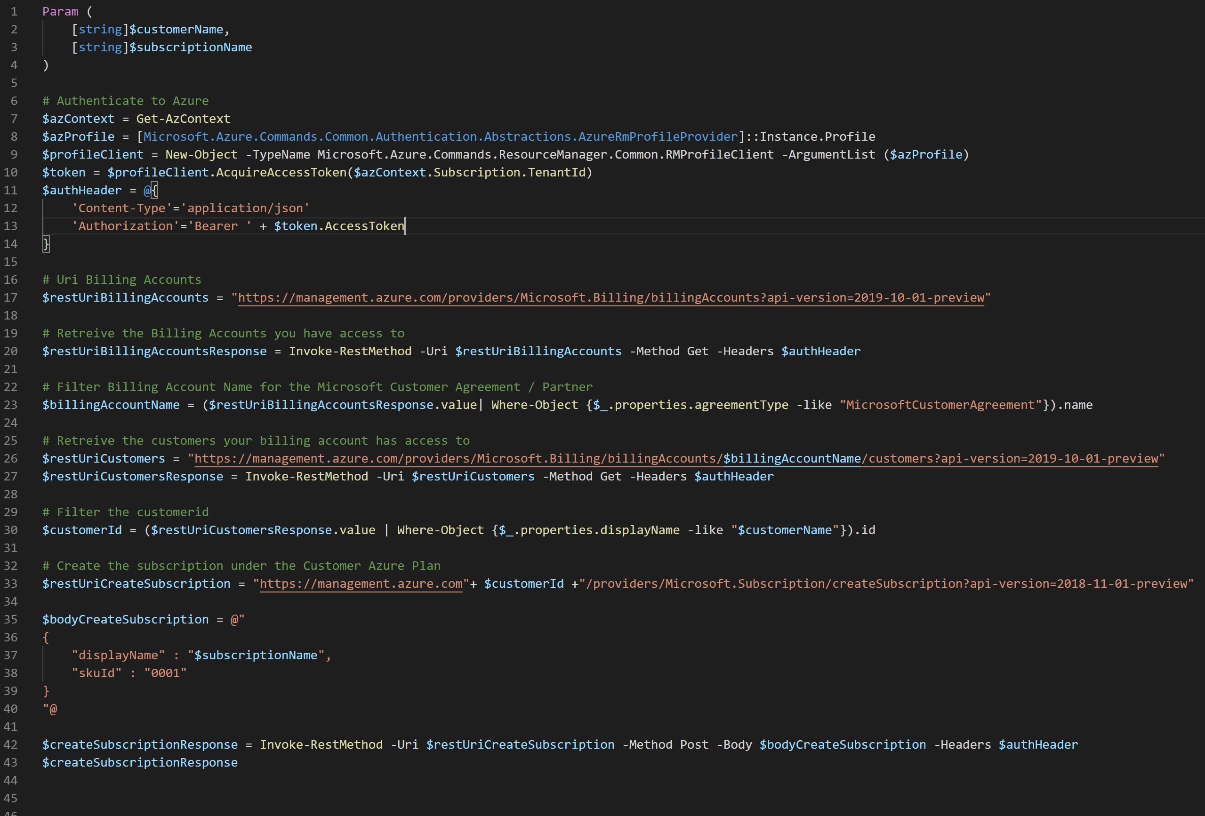Click '$createSubscriptionResponse' on line 43
Screen dimensions: 1205x816
tap(140, 763)
